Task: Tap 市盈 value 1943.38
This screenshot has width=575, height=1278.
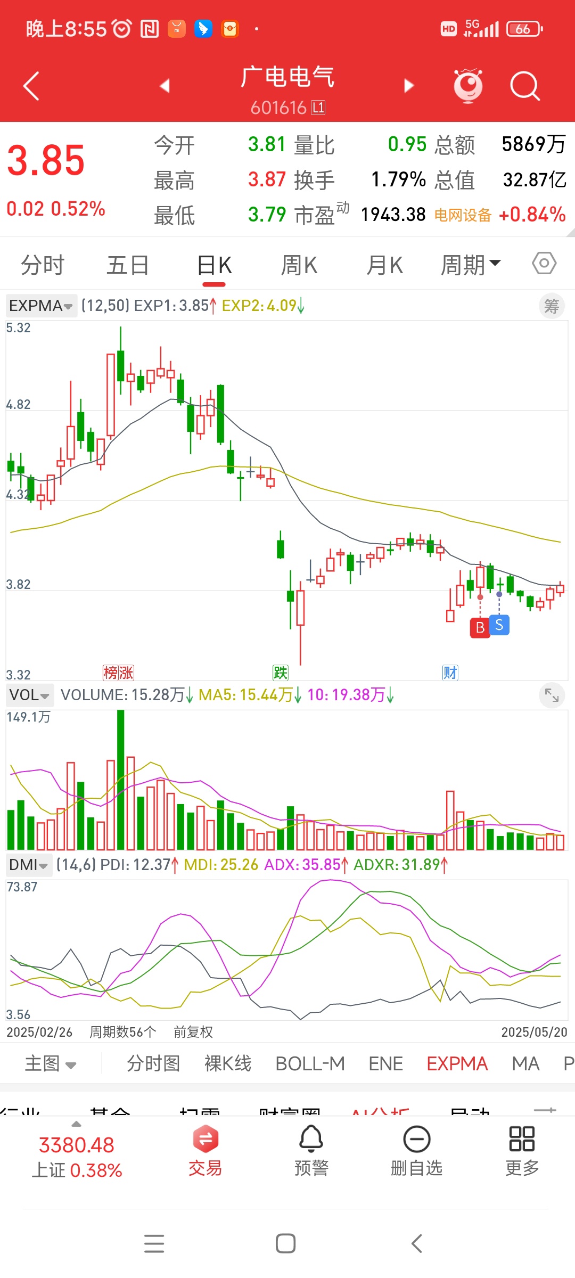Action: [393, 215]
